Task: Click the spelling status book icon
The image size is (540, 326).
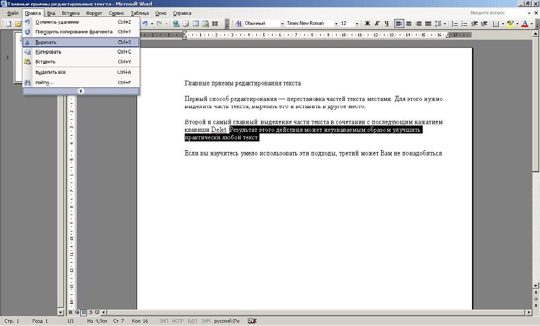Action: [252, 321]
